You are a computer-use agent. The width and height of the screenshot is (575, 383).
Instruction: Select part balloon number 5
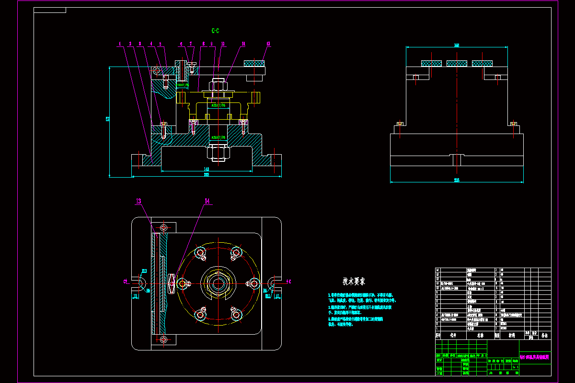click(161, 44)
